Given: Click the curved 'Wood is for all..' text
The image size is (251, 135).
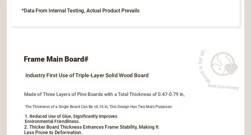Looking at the screenshot, I should click(x=203, y=66).
